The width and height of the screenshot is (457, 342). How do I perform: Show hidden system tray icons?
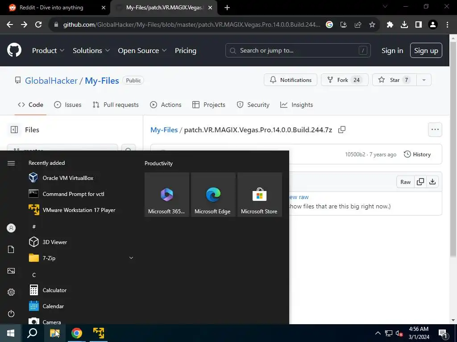pos(378,333)
